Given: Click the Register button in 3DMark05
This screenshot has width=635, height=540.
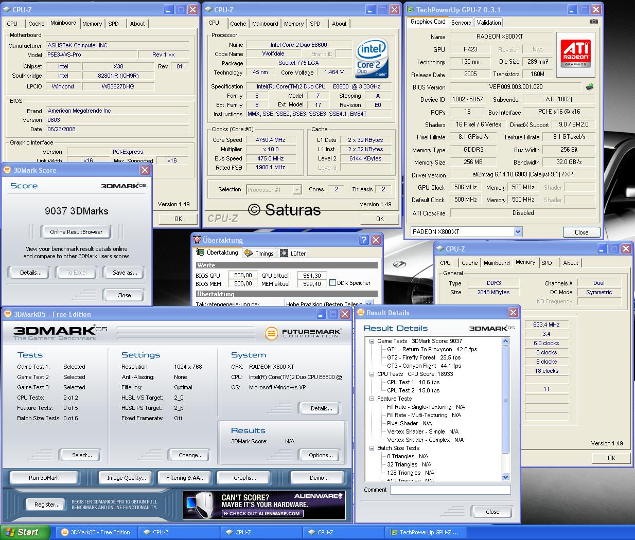Looking at the screenshot, I should pos(47,505).
